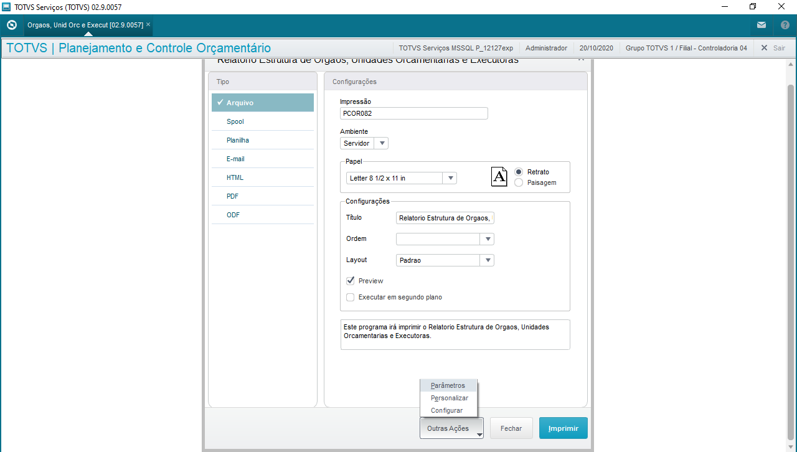Click the Impressão 'PCOR082' input field
797x452 pixels.
coord(414,113)
